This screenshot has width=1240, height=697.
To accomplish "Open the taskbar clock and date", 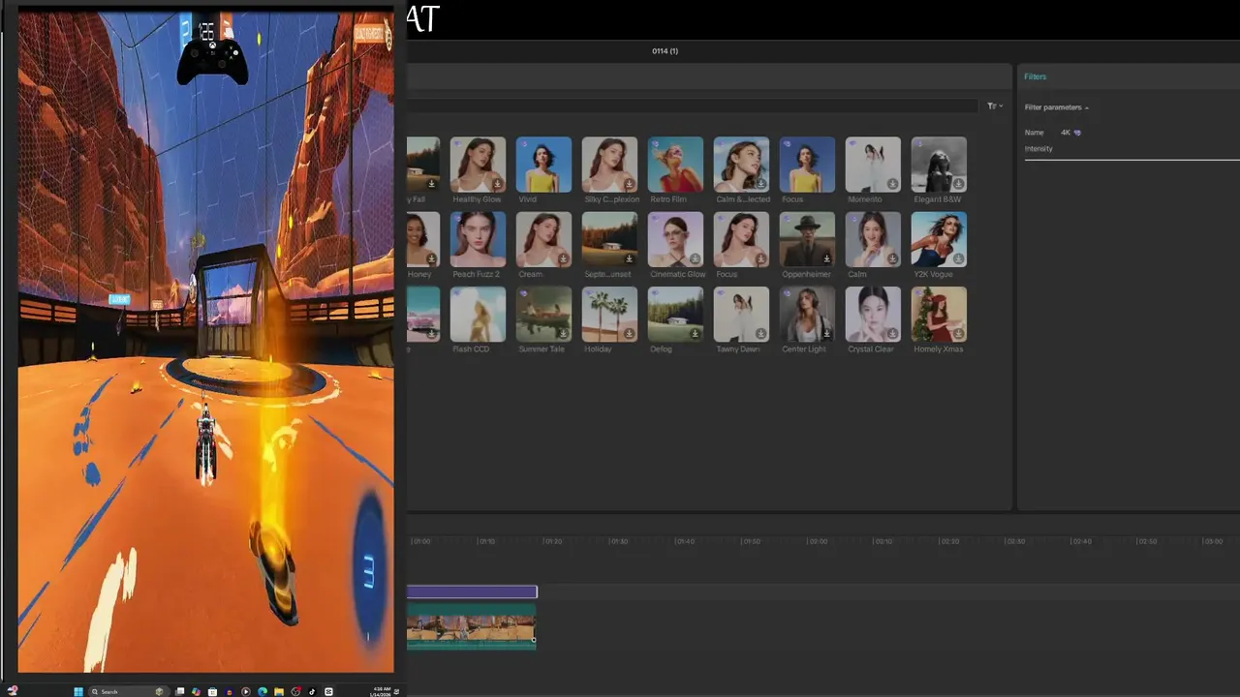I will tap(380, 691).
